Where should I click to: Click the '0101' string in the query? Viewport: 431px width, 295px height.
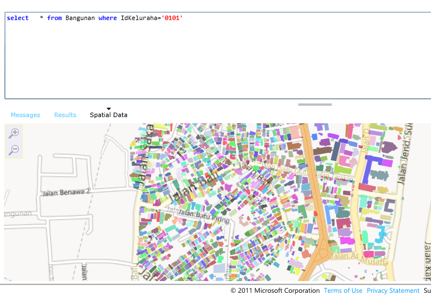point(172,18)
